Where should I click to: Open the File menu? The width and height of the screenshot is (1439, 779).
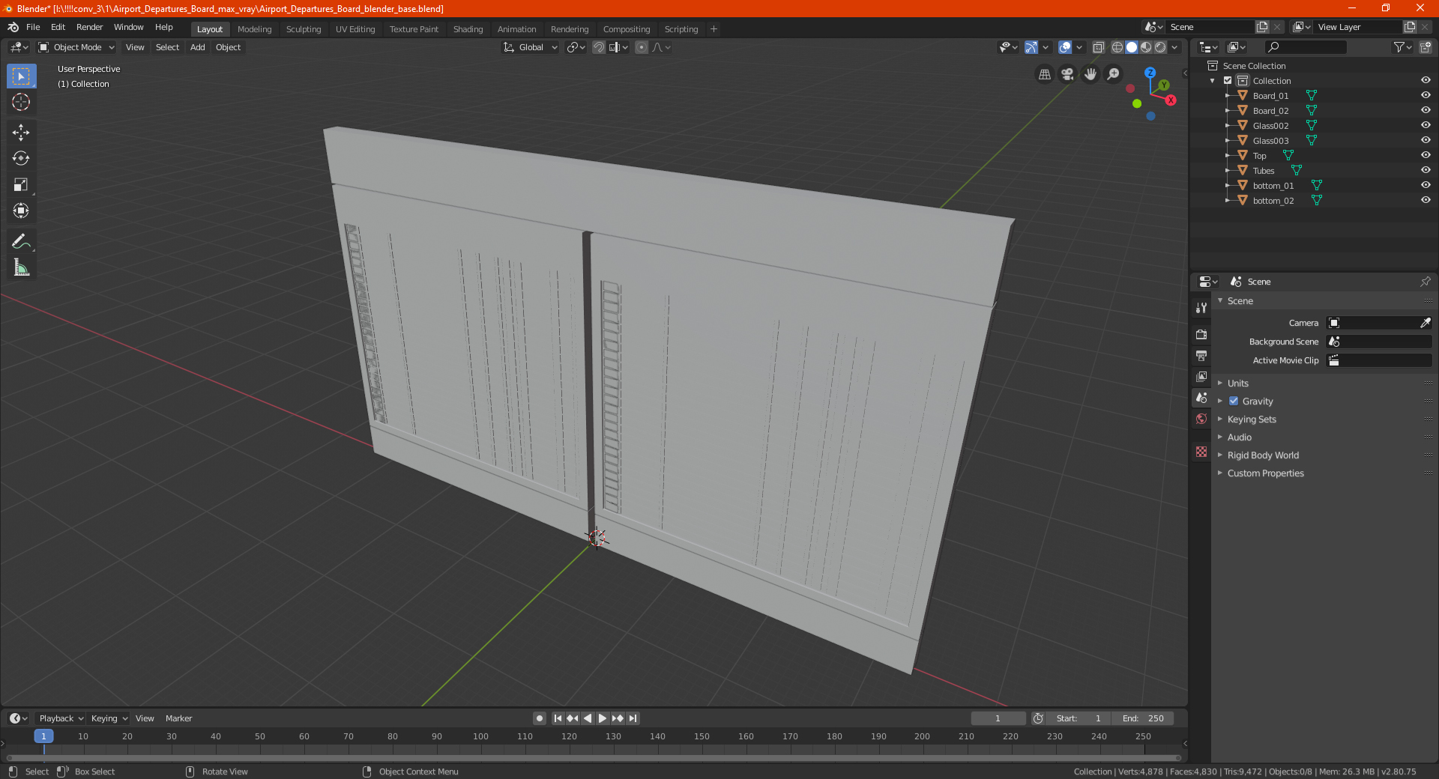click(33, 27)
